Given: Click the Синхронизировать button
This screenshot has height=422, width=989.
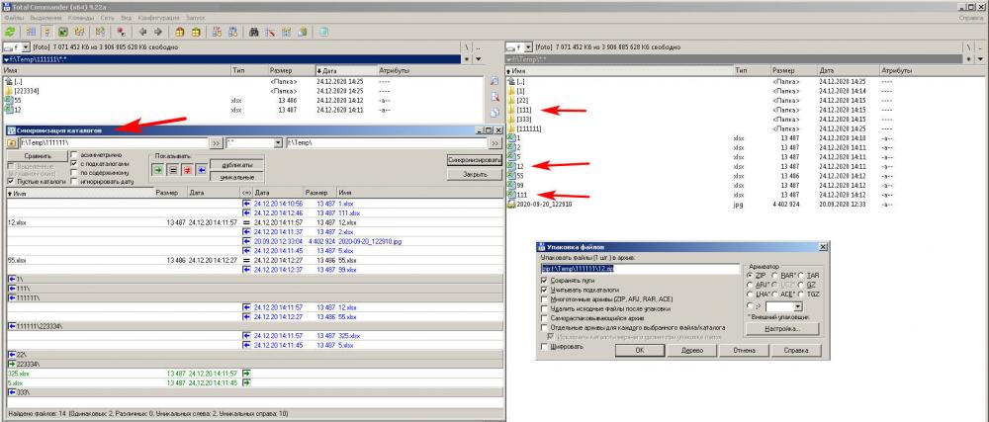Looking at the screenshot, I should coord(474,161).
